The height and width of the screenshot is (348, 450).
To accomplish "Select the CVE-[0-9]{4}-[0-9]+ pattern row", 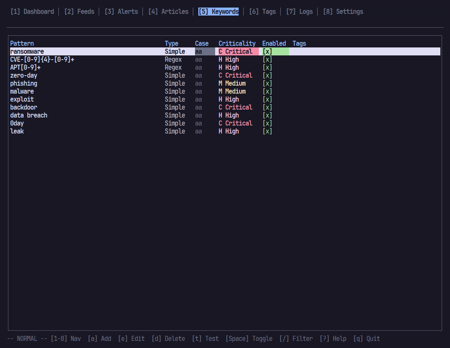I will click(225, 60).
